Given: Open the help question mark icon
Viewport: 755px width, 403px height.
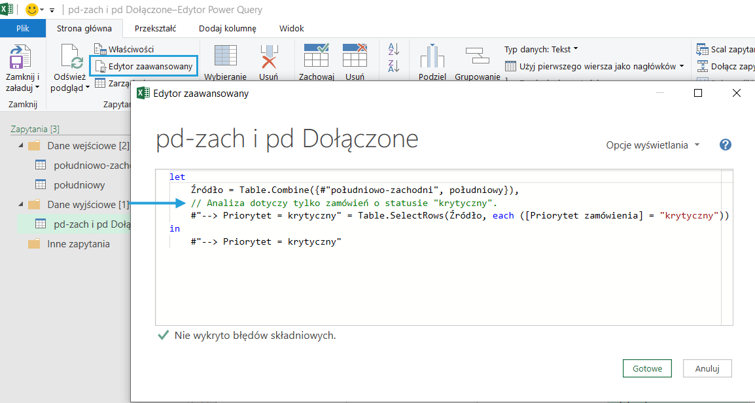Looking at the screenshot, I should [725, 145].
